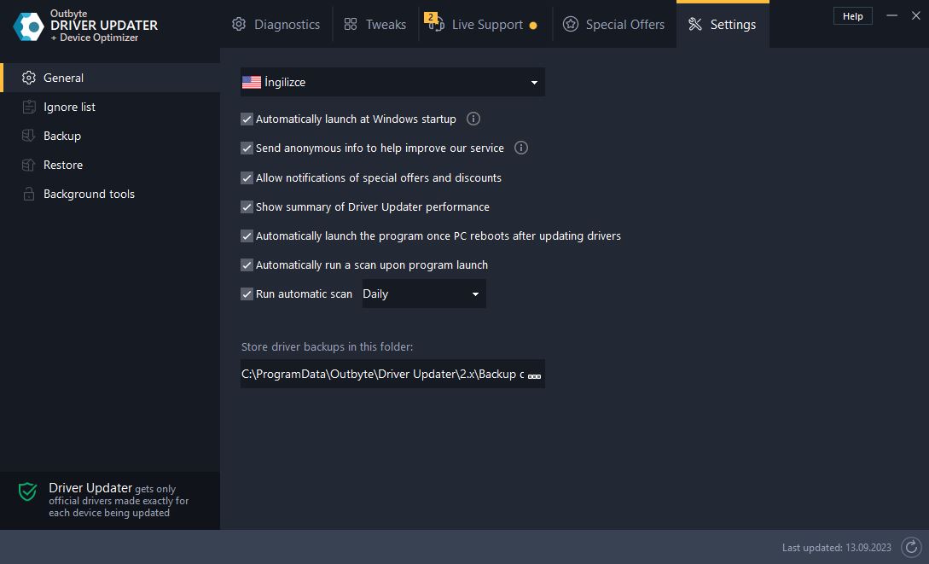Click the Tweaks grid icon
Viewport: 929px width, 564px height.
(x=351, y=24)
